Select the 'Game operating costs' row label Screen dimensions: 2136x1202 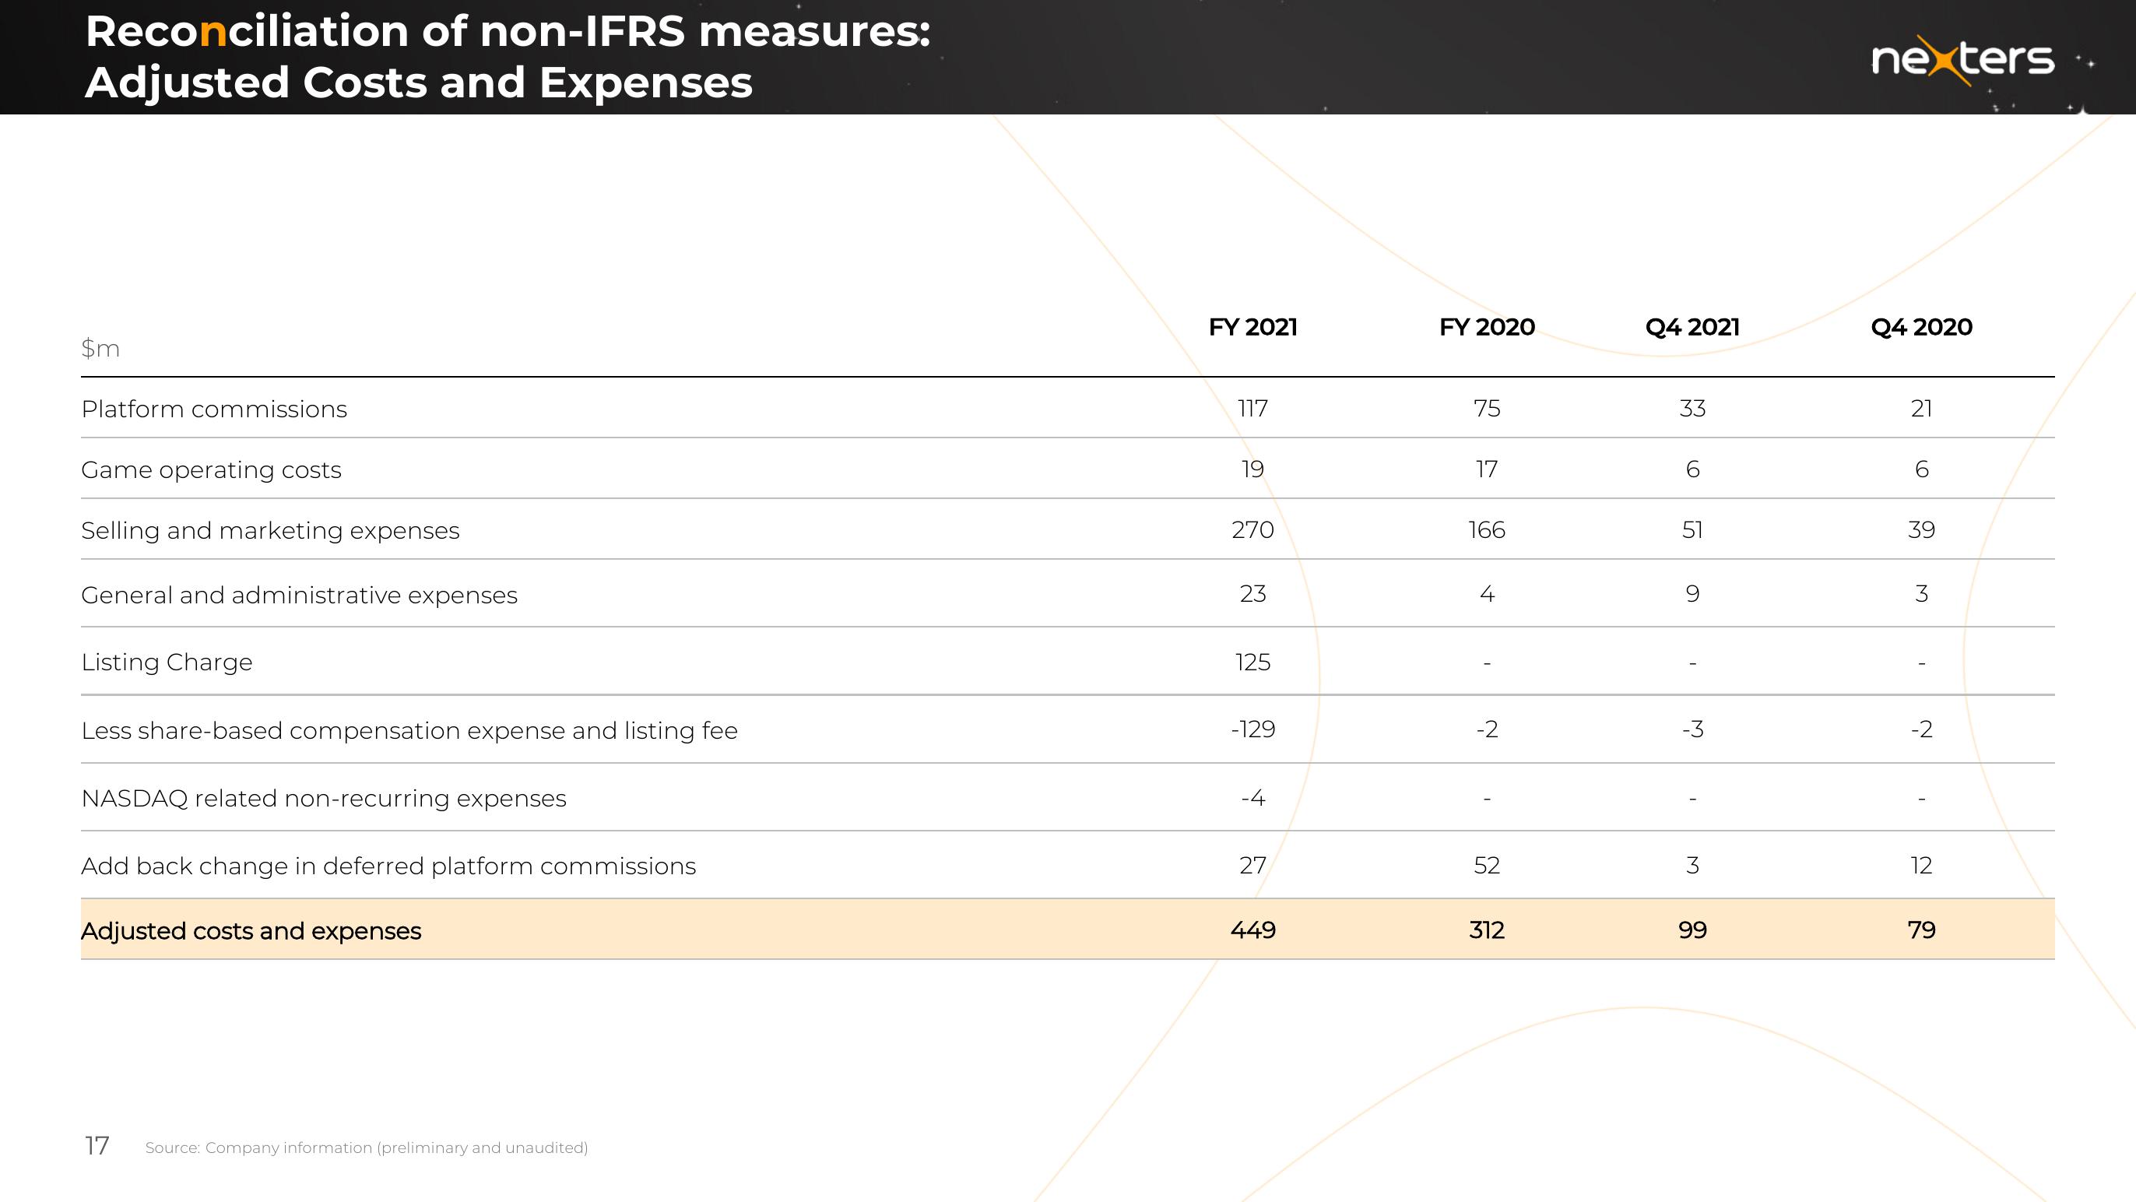tap(212, 469)
